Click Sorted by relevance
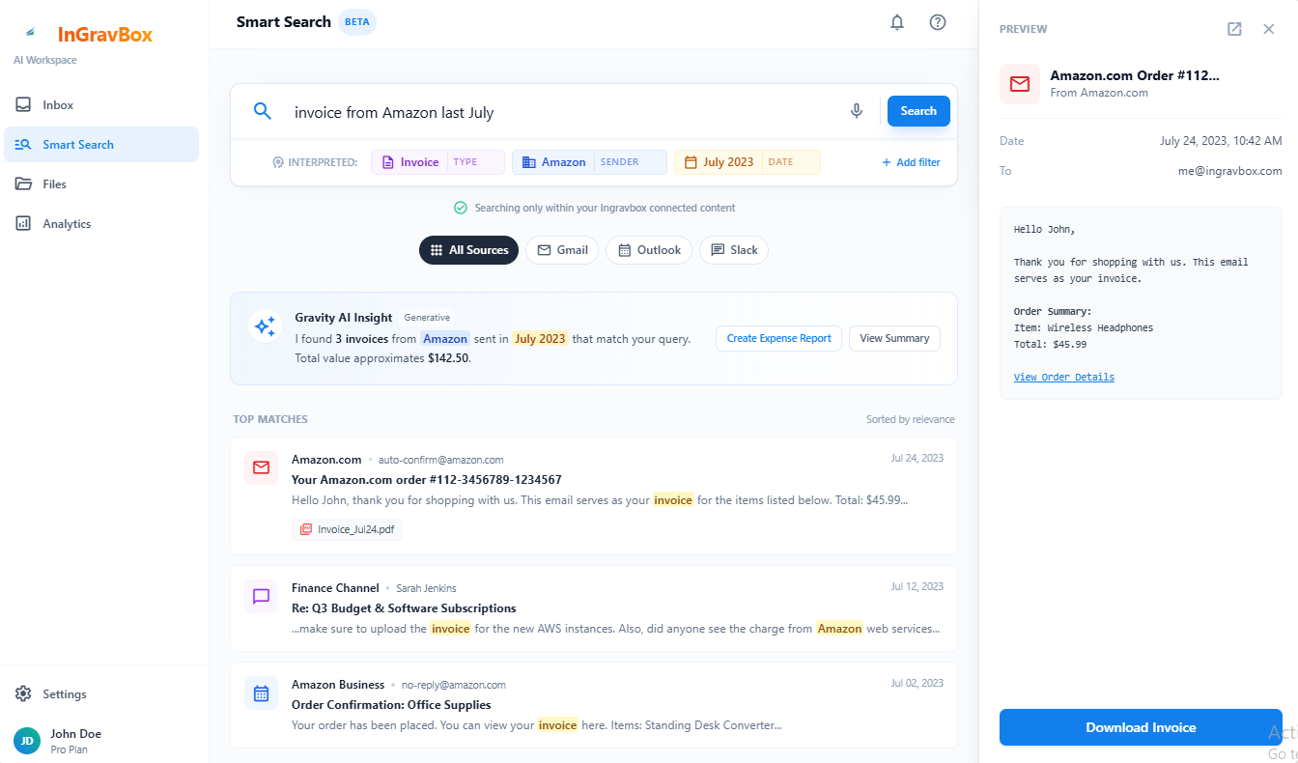Viewport: 1298px width, 763px height. pyautogui.click(x=910, y=419)
